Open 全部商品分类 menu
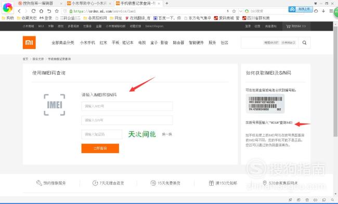The image size is (338, 204). pyautogui.click(x=63, y=43)
